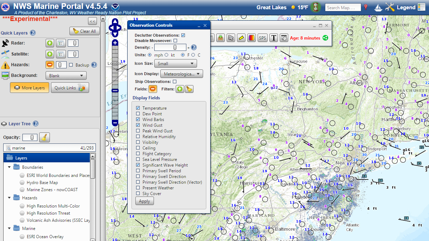Enable the Dew Point display field
The width and height of the screenshot is (429, 241).
tap(138, 114)
